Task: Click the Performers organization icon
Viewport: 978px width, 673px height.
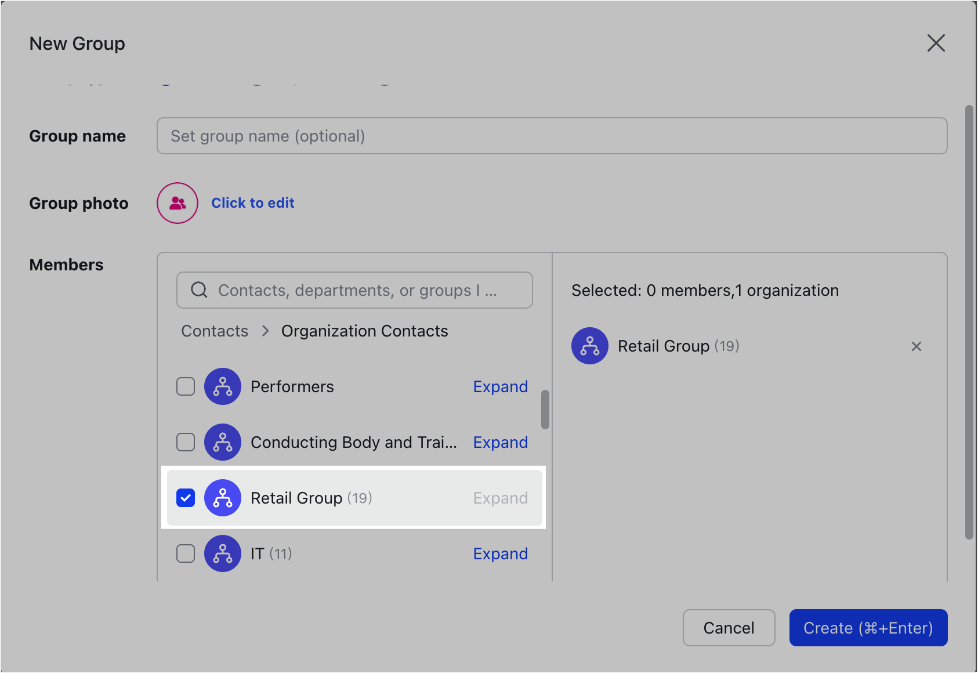Action: 223,386
